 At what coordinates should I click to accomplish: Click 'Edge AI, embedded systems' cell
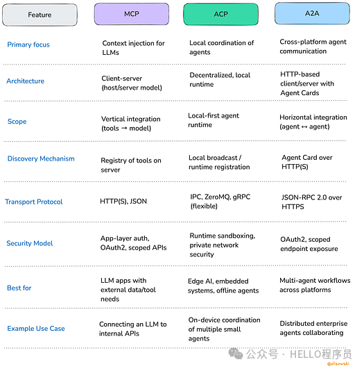point(223,286)
